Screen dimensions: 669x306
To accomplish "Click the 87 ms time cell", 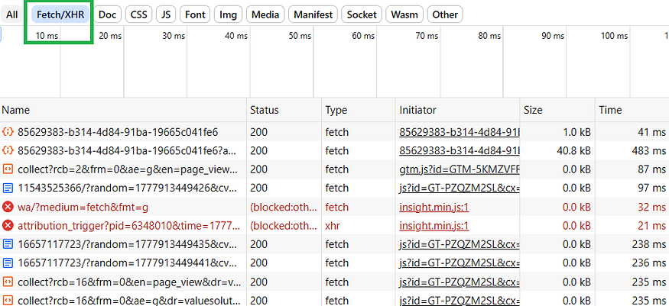I will tap(632, 170).
